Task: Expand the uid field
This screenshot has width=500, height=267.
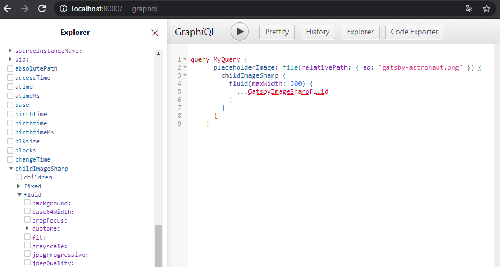Action: (x=10, y=59)
